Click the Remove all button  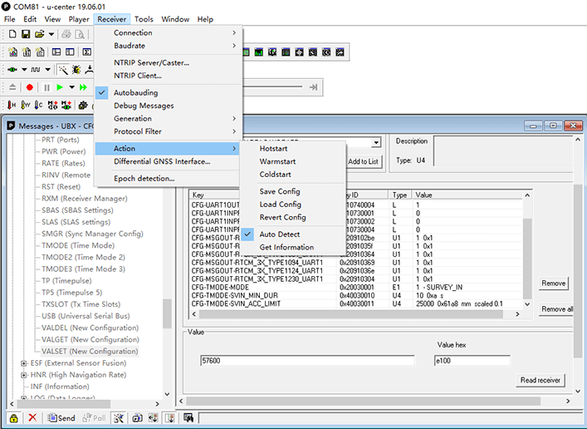556,309
